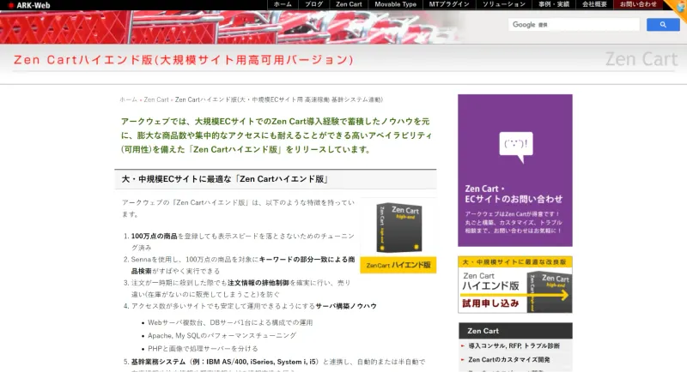Viewport: 687px width, 372px height.
Task: Open the ブログ menu item
Action: click(x=313, y=4)
